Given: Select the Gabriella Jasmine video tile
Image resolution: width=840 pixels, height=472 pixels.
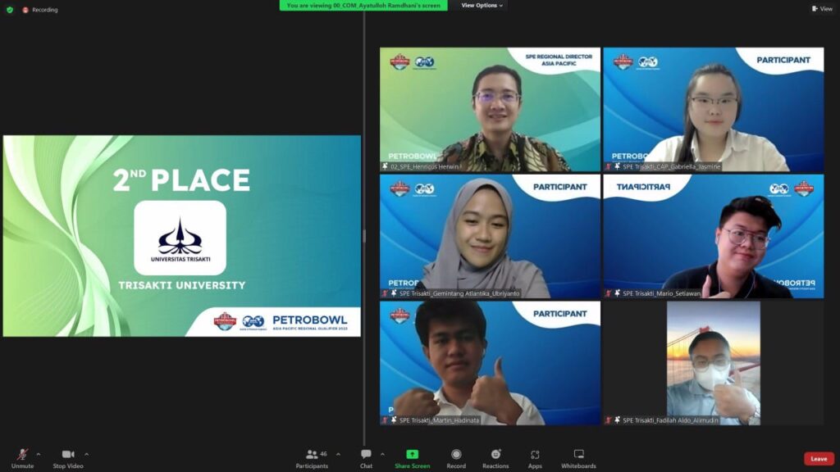Looking at the screenshot, I should (x=714, y=109).
